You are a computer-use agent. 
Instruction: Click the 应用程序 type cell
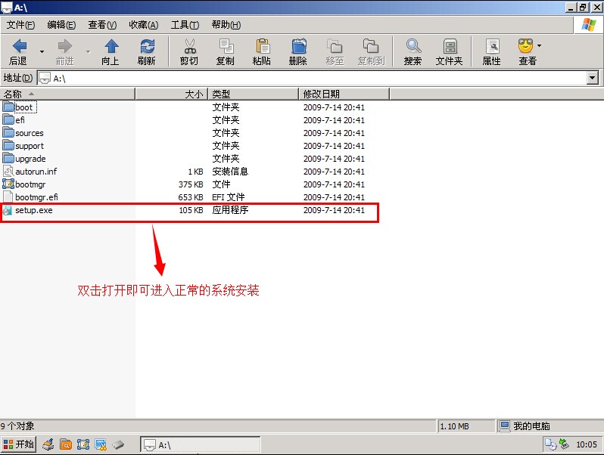pyautogui.click(x=230, y=210)
